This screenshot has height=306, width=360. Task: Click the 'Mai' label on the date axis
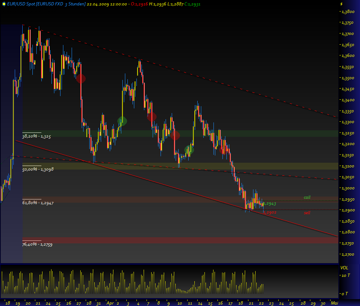click(335, 303)
